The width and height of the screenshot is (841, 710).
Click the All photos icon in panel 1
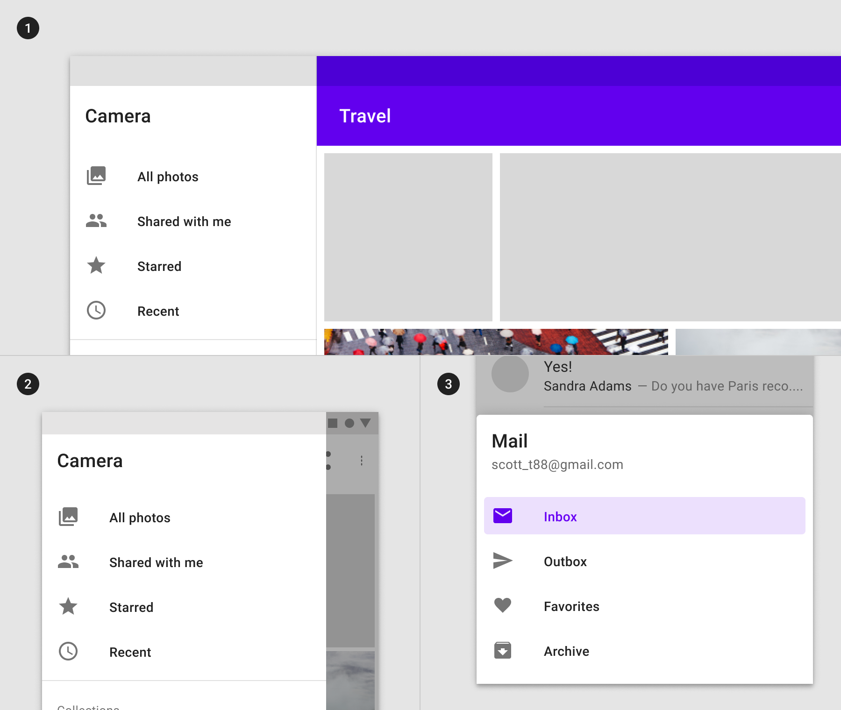[x=96, y=176]
